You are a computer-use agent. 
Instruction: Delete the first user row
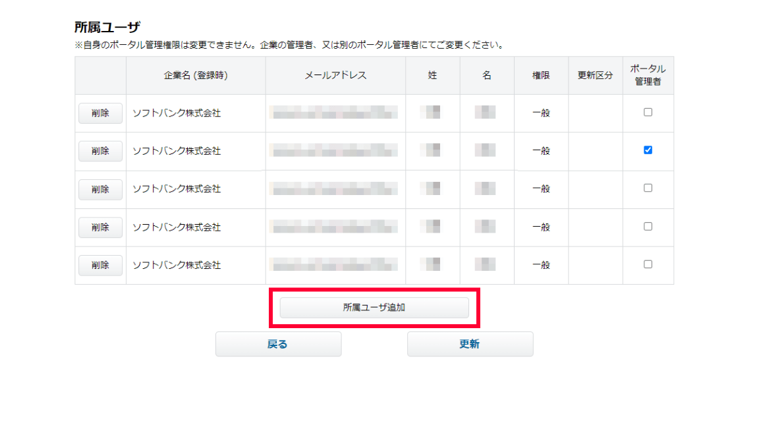coord(100,113)
